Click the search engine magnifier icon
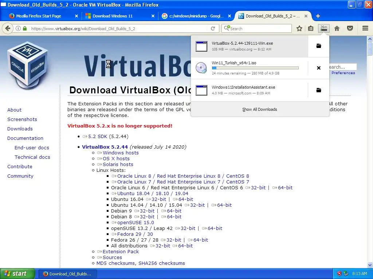Screen dimensions: 373x279 click(x=227, y=28)
